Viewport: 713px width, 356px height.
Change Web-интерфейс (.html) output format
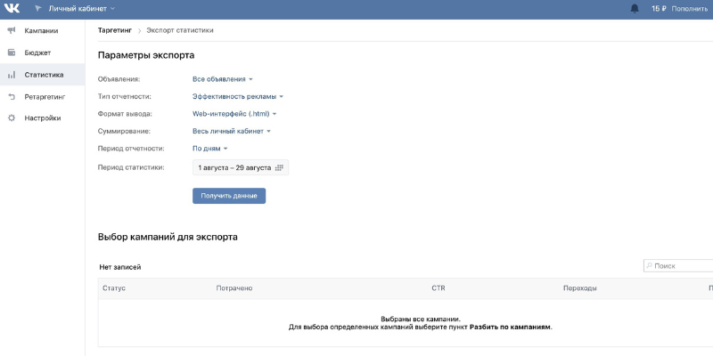point(234,114)
